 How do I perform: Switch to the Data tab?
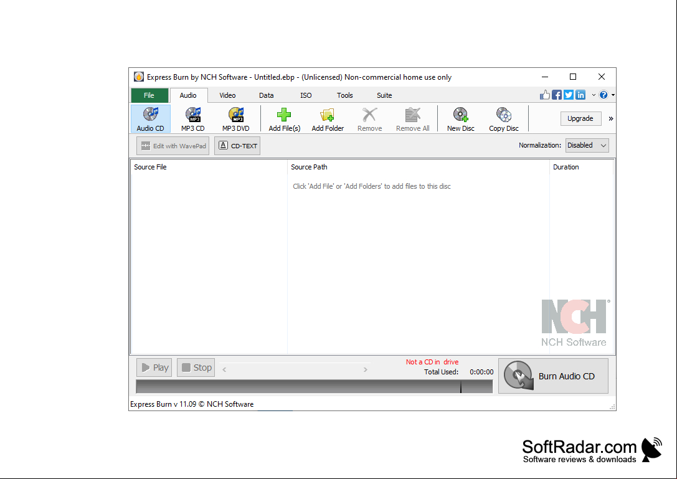(267, 95)
